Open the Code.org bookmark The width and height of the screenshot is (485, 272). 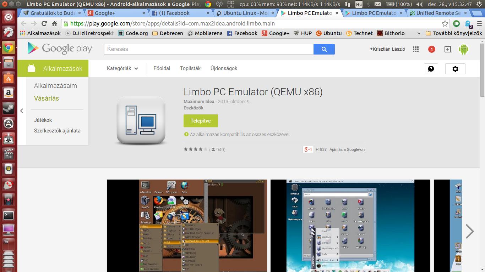tap(133, 33)
